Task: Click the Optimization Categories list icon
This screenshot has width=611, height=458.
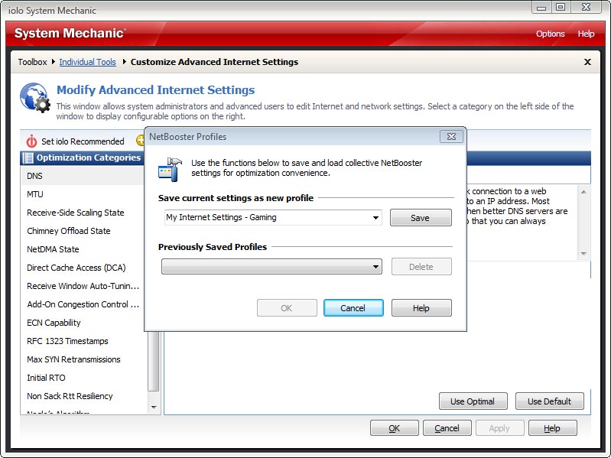Action: [28, 158]
